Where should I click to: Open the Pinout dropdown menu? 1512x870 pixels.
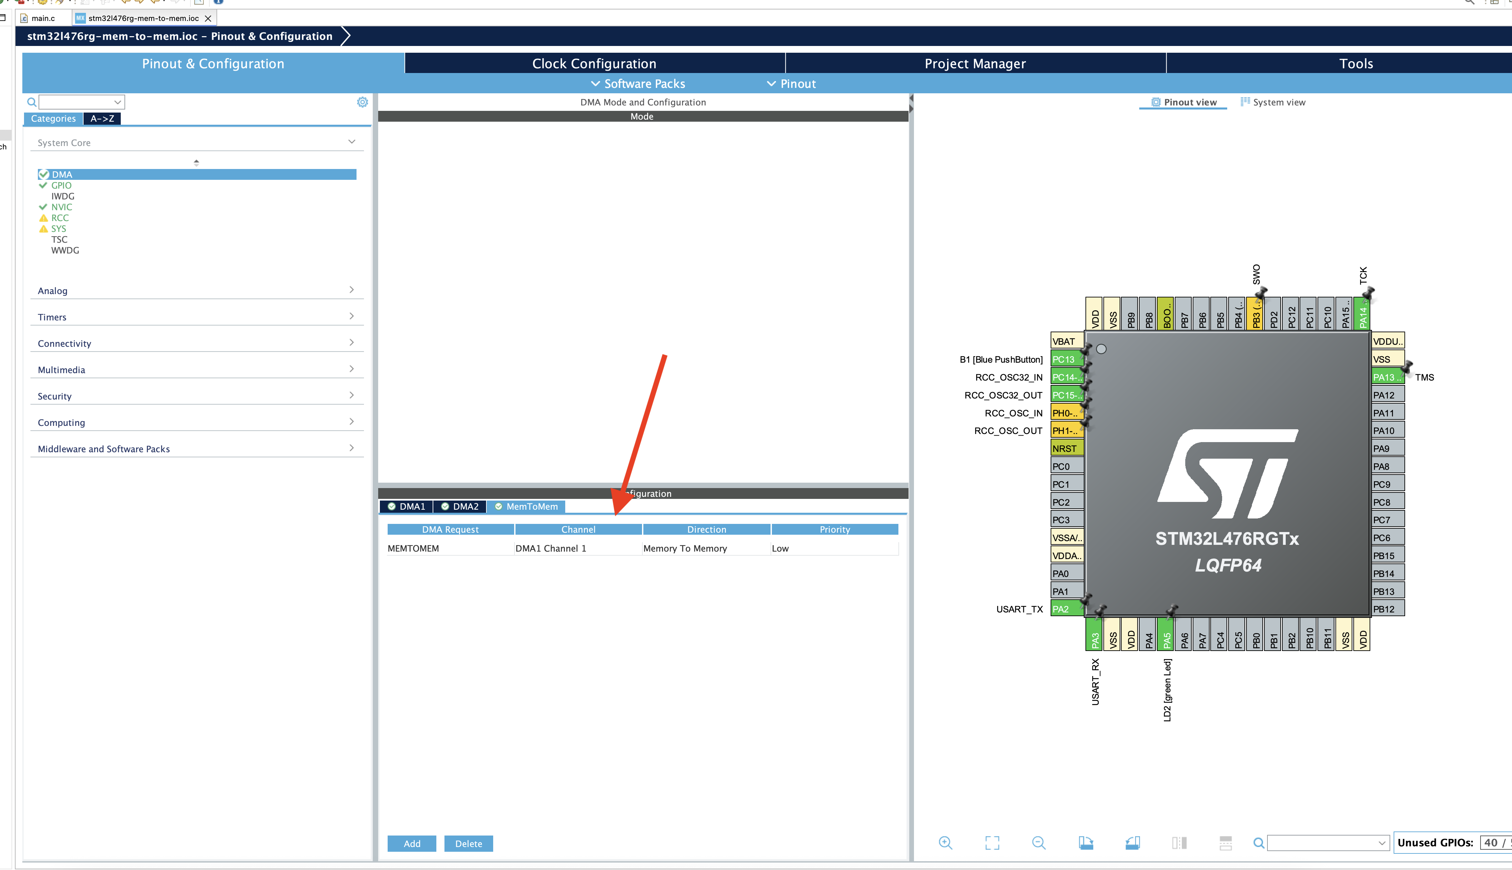coord(791,84)
